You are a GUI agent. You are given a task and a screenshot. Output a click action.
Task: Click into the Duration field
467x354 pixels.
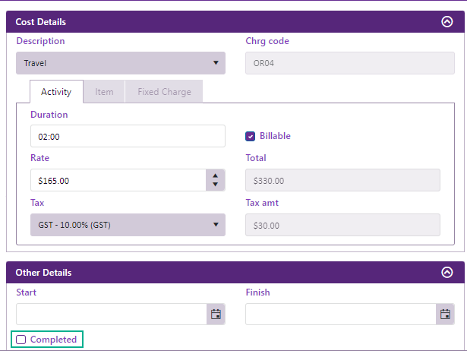point(128,136)
